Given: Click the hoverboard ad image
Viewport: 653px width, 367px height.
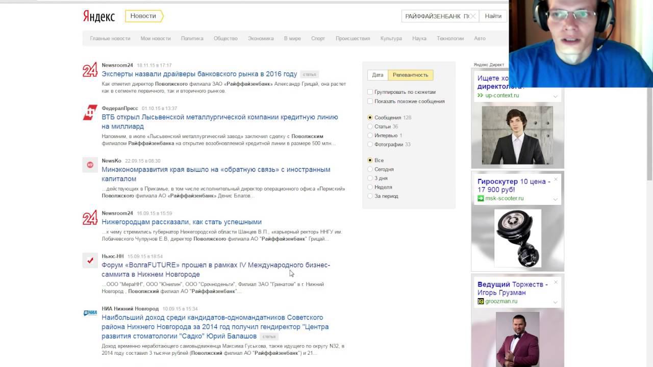Looking at the screenshot, I should (518, 238).
